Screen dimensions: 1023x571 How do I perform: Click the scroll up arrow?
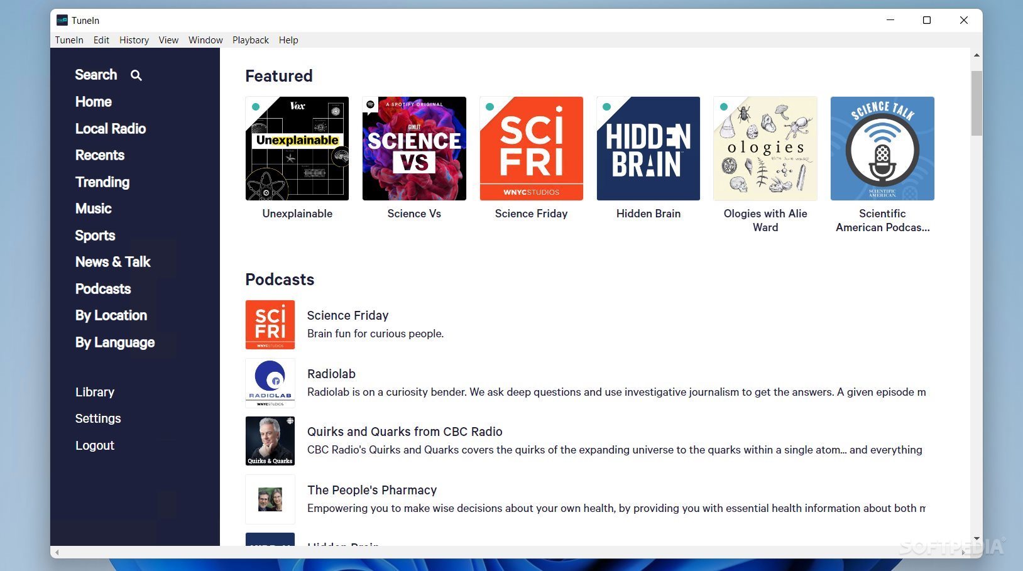click(976, 55)
